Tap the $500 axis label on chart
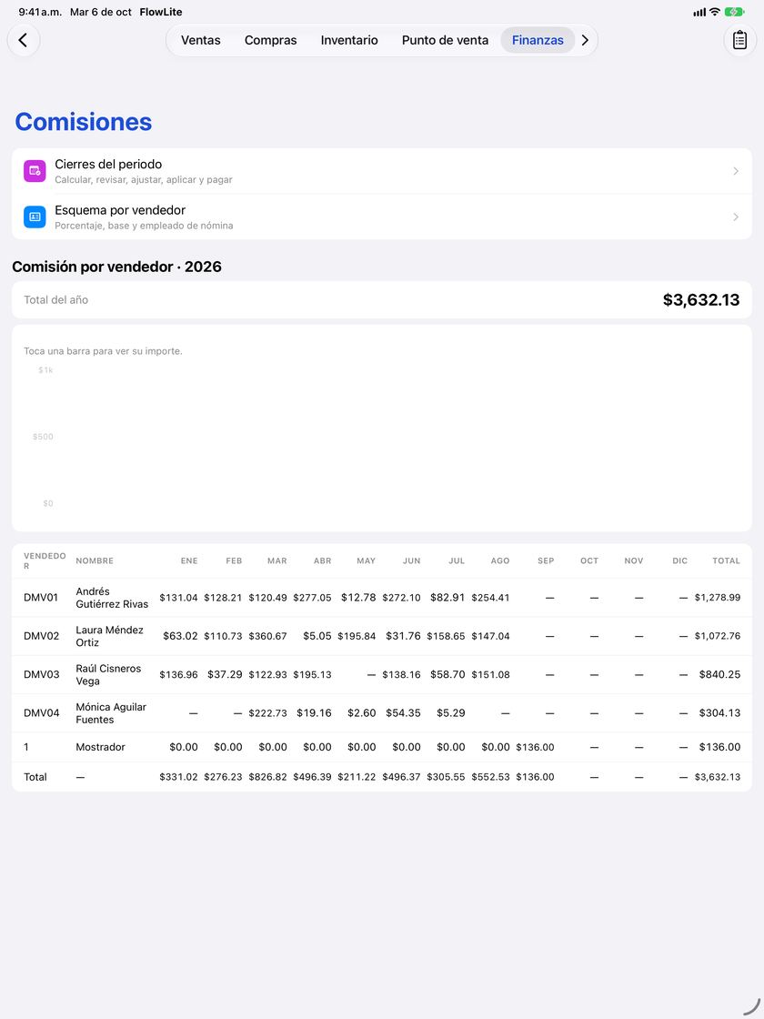 [x=43, y=437]
